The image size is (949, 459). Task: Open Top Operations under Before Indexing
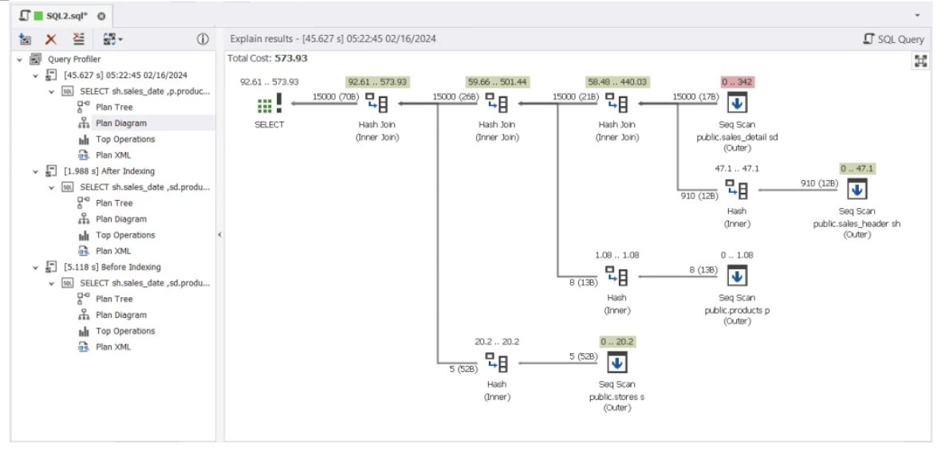coord(125,331)
